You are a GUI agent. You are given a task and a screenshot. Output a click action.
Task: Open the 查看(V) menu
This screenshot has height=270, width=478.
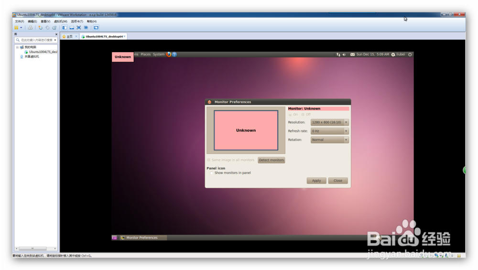(45, 22)
